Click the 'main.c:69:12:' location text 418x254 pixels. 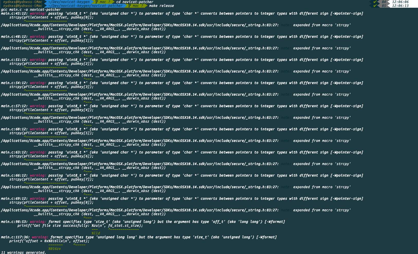tap(14, 198)
